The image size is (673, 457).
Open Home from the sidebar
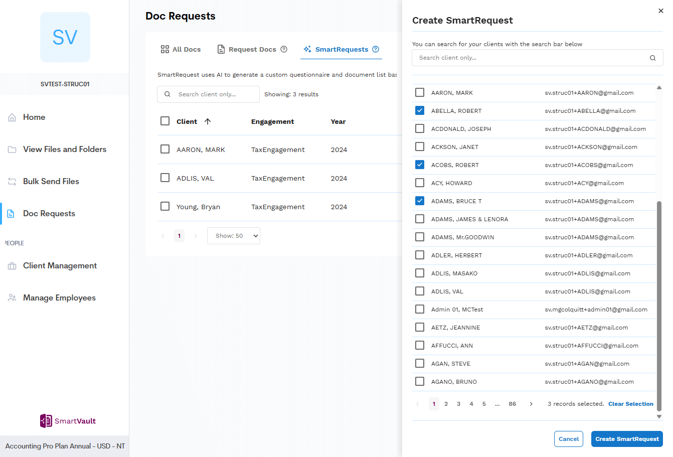pyautogui.click(x=34, y=117)
